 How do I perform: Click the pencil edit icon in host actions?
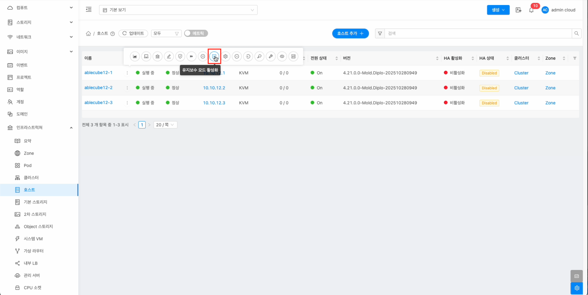click(169, 57)
